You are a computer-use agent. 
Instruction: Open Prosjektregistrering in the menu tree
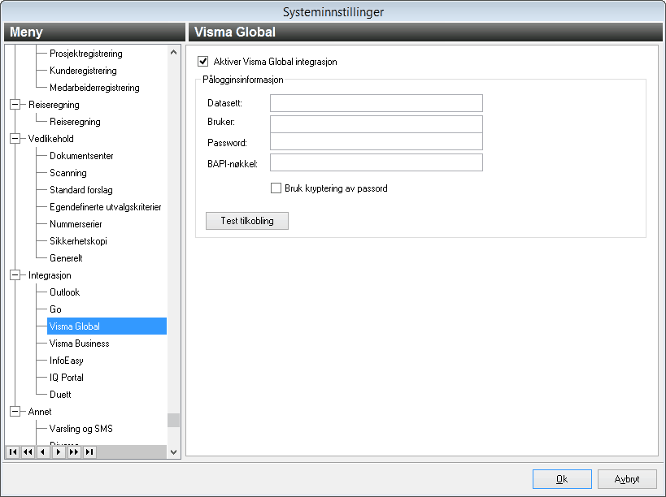coord(86,54)
